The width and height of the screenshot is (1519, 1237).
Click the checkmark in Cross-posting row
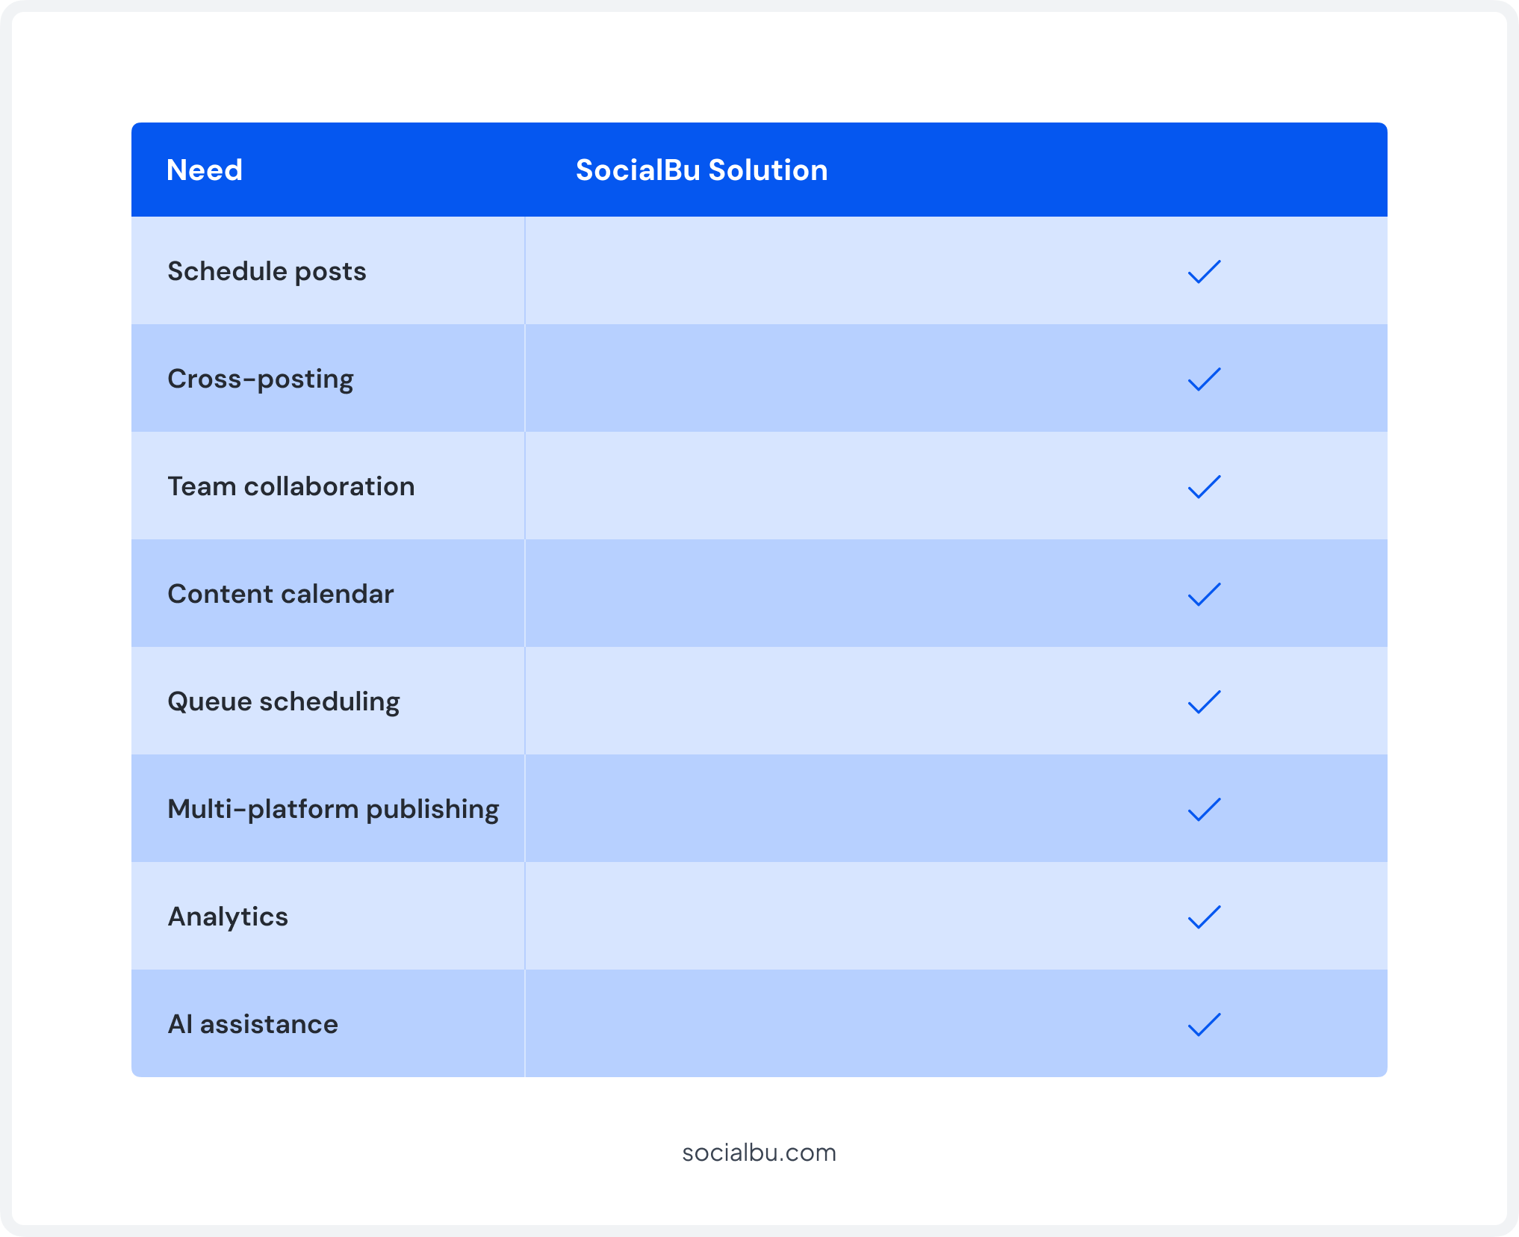(1204, 379)
